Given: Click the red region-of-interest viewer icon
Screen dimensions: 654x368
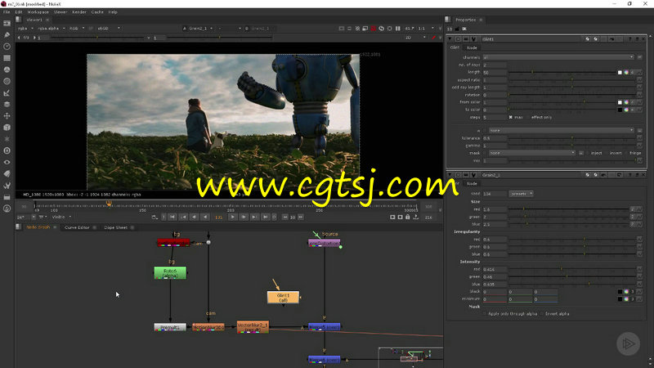Looking at the screenshot, I should click(374, 29).
